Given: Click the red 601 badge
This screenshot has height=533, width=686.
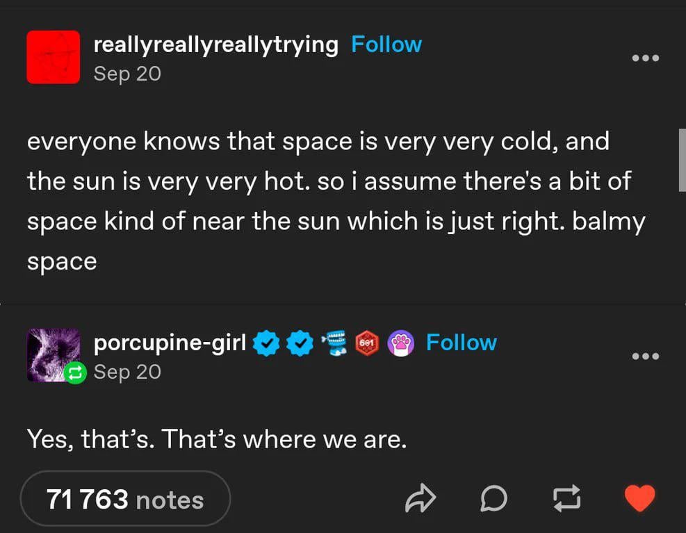Looking at the screenshot, I should pyautogui.click(x=368, y=343).
